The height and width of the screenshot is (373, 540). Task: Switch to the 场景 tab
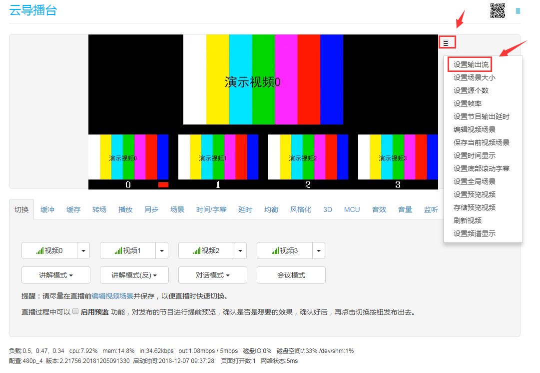pyautogui.click(x=177, y=209)
